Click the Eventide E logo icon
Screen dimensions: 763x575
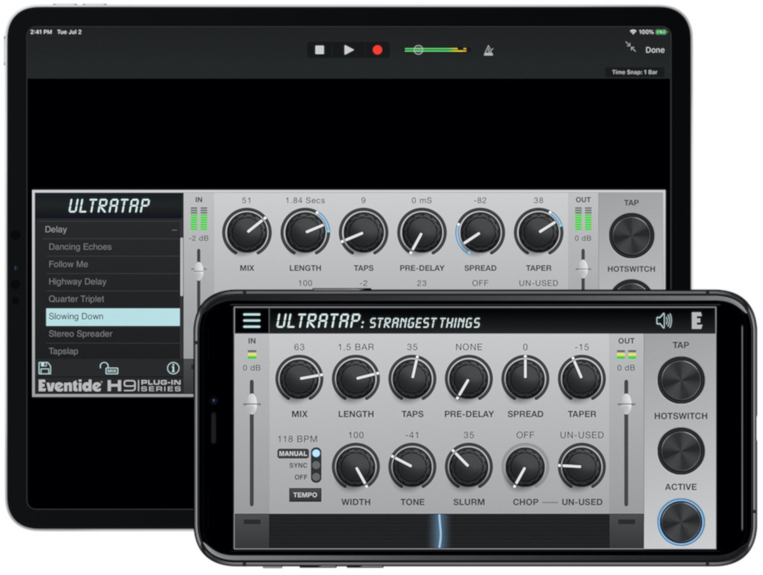coord(697,321)
